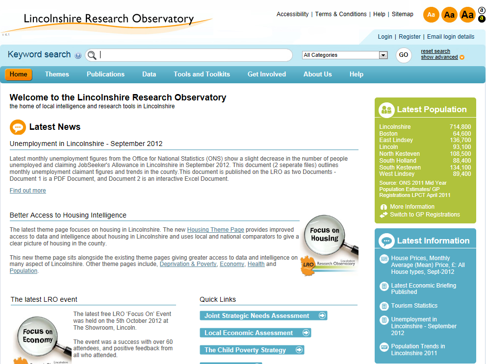Select the large text size Aa button
Screen dimensions: 486x364
(x=467, y=15)
